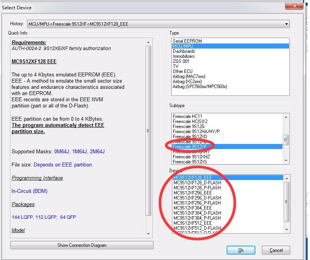
Task: Select Serial EEPROM in Type list
Action: pos(230,41)
